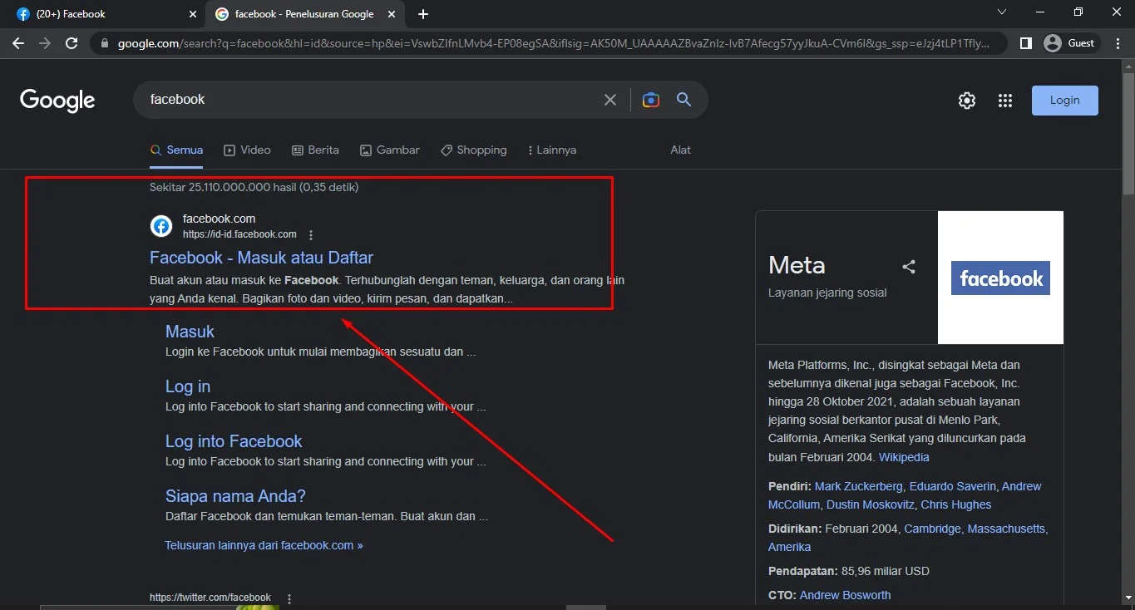Click the Meta panel title
1135x610 pixels.
[x=797, y=265]
